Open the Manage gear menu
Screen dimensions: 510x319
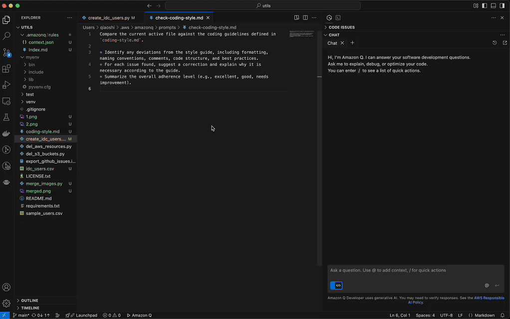coord(6,304)
